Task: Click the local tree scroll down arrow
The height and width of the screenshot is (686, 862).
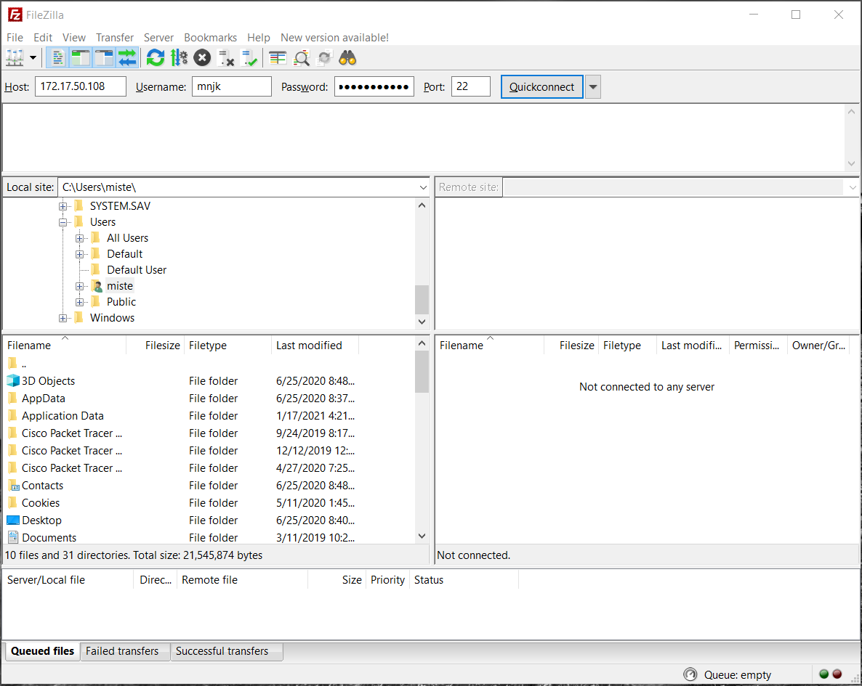Action: [x=422, y=322]
